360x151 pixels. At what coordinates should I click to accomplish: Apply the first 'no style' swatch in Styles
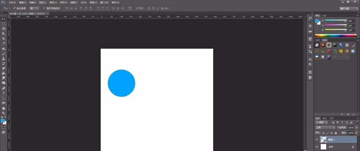317,45
